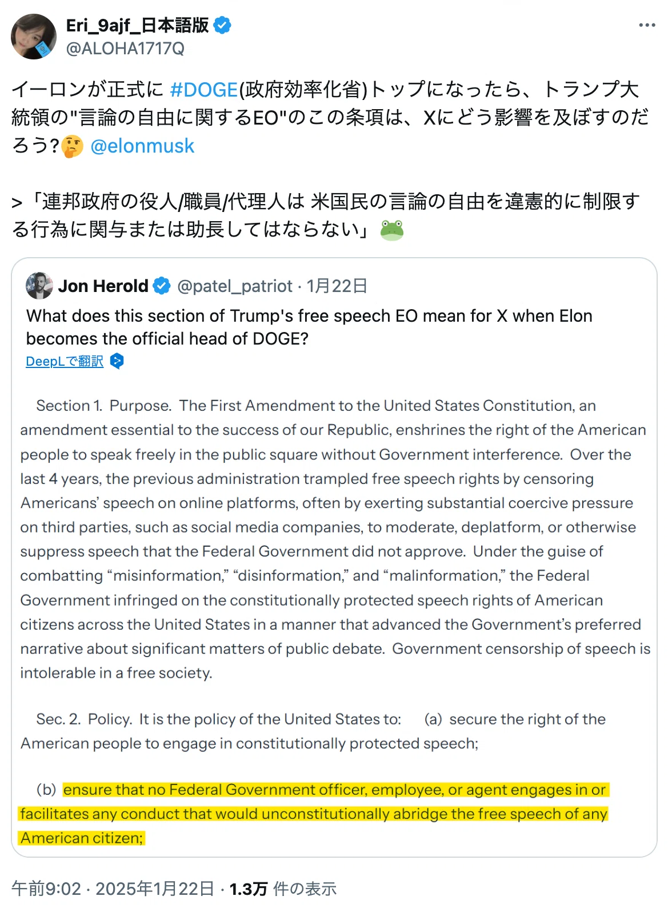The image size is (672, 912).
Task: Open the highlighted section (b) text image
Action: pos(314,814)
